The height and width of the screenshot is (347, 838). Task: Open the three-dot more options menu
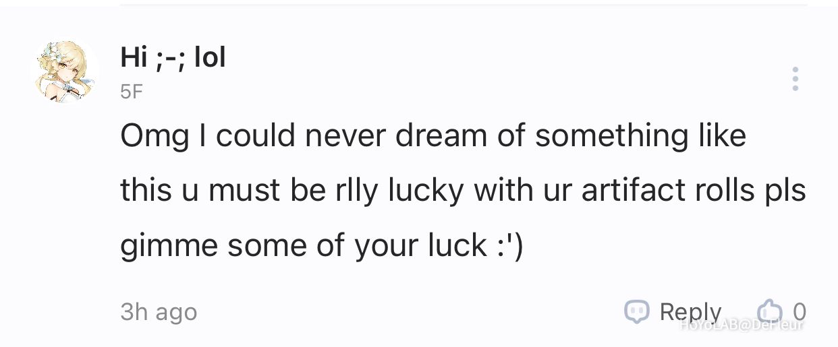795,79
